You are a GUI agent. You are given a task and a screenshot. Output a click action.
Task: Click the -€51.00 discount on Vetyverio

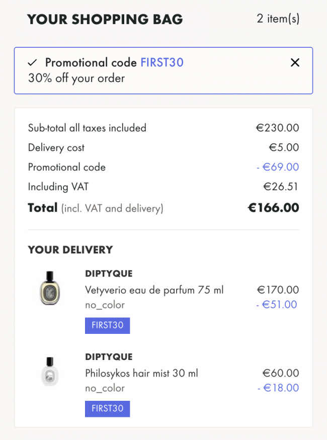tap(277, 304)
